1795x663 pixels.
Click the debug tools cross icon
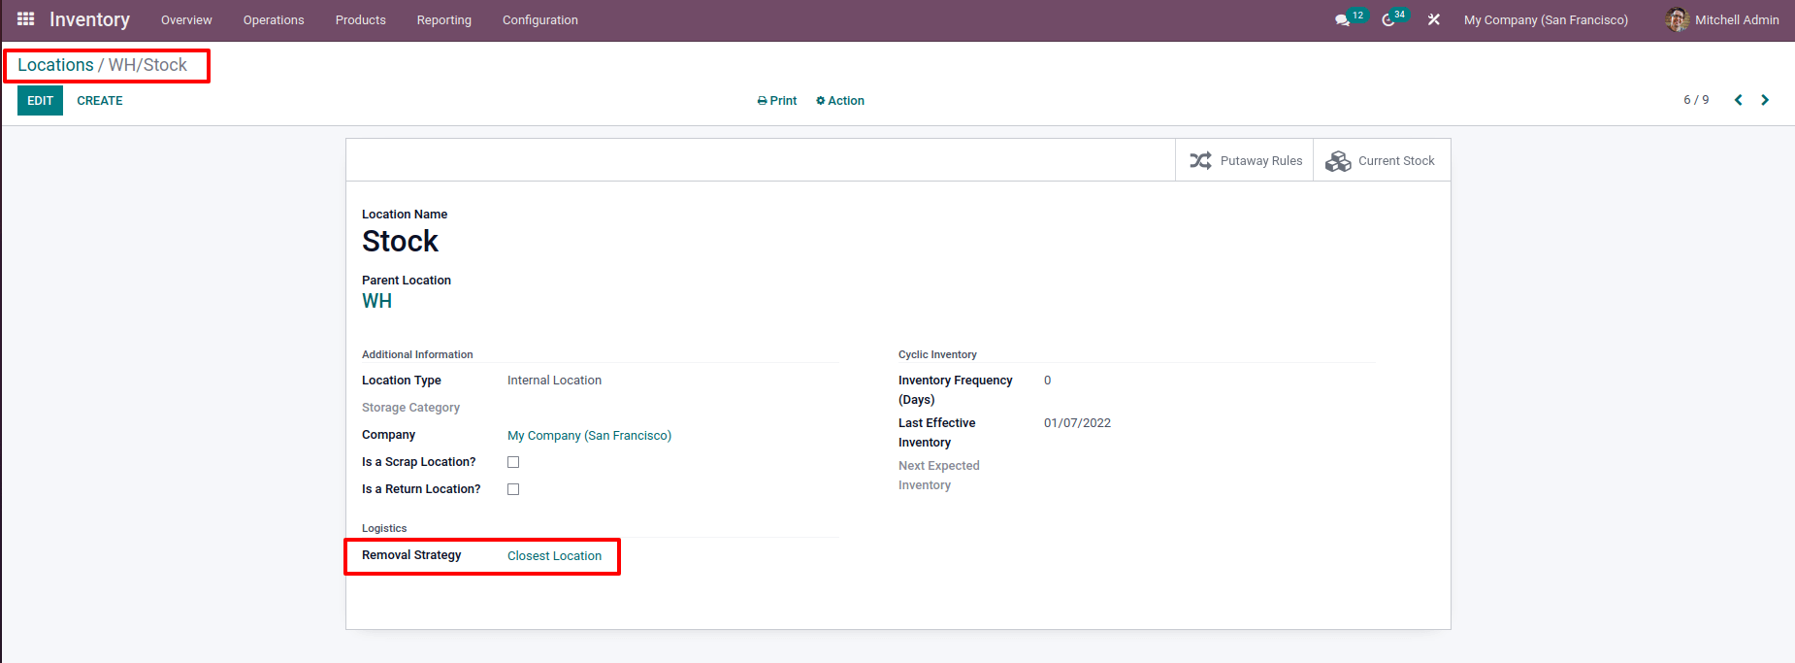pyautogui.click(x=1434, y=19)
